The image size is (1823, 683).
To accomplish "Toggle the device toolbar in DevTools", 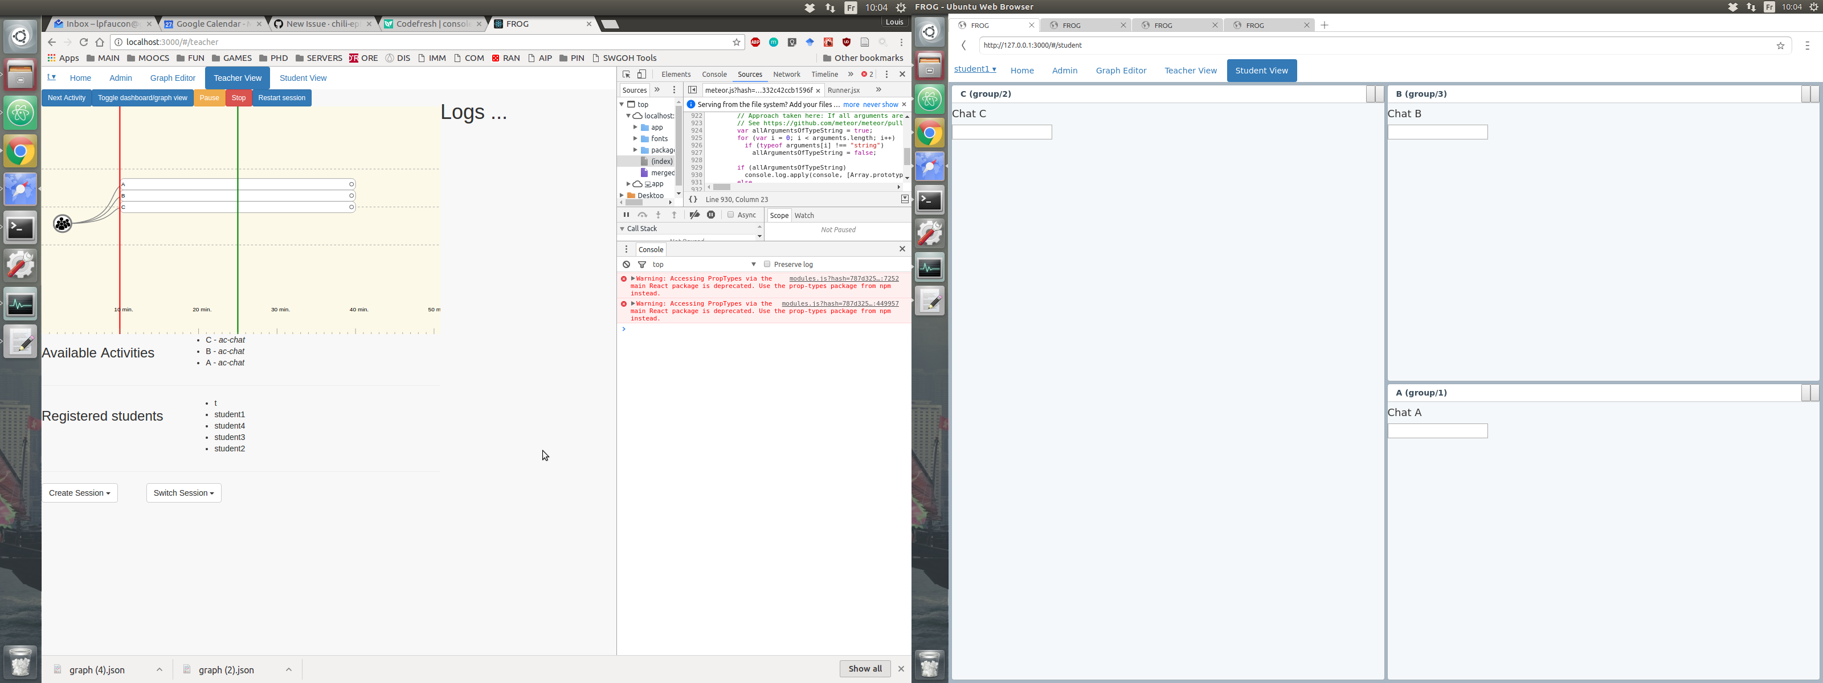I will (641, 74).
